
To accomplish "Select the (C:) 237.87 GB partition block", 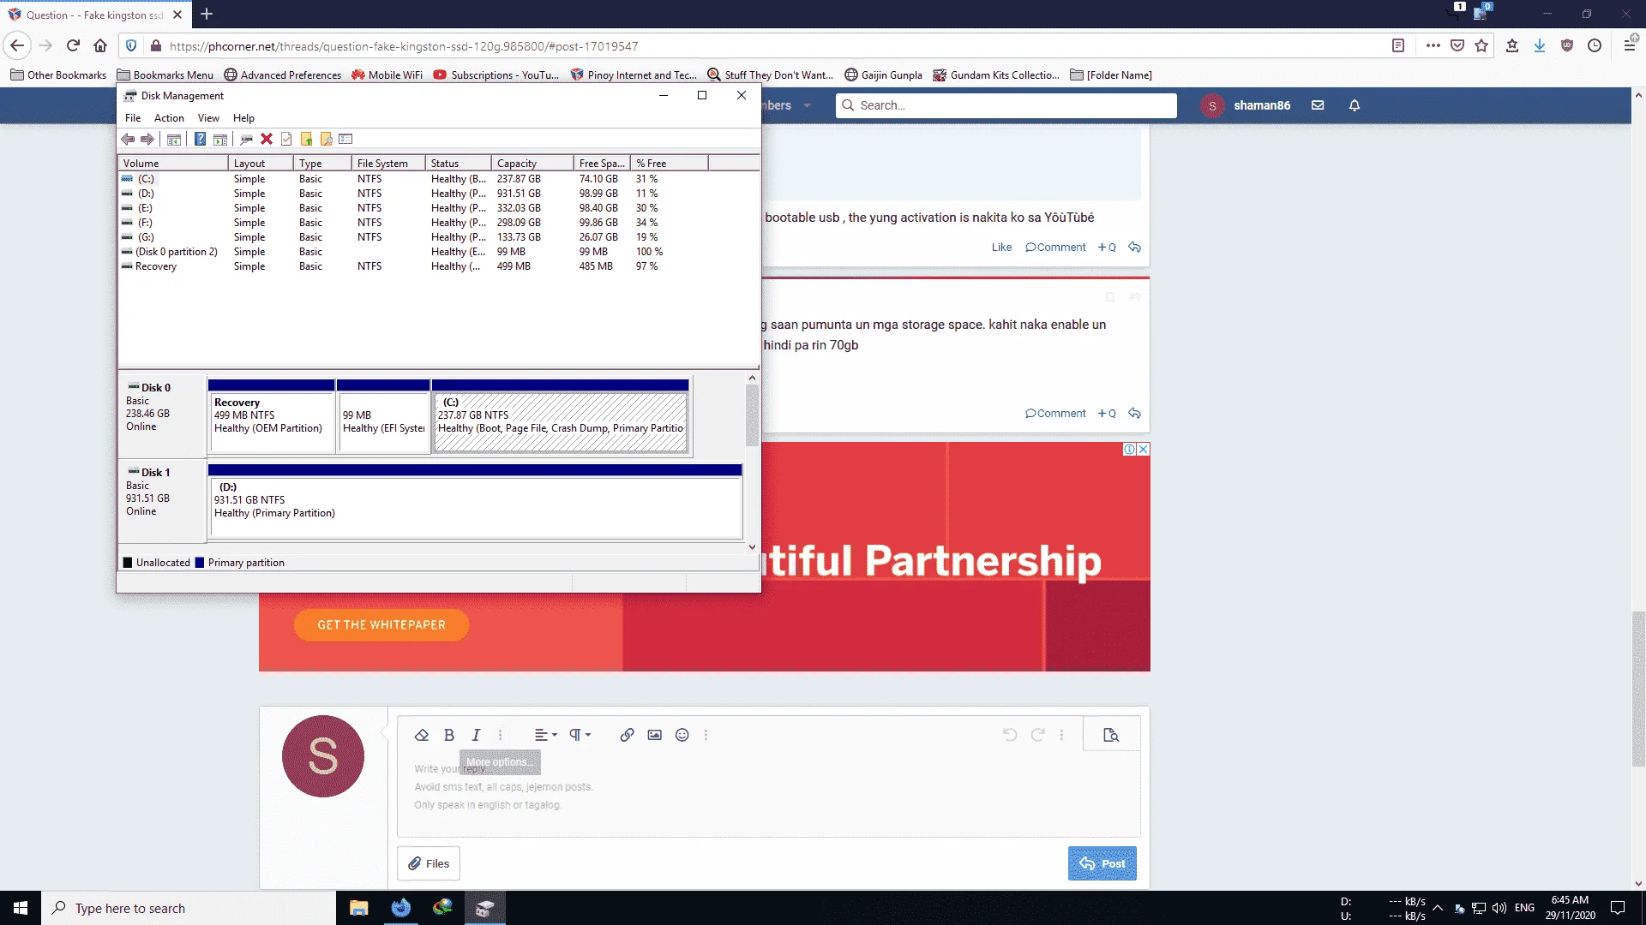I will 561,416.
